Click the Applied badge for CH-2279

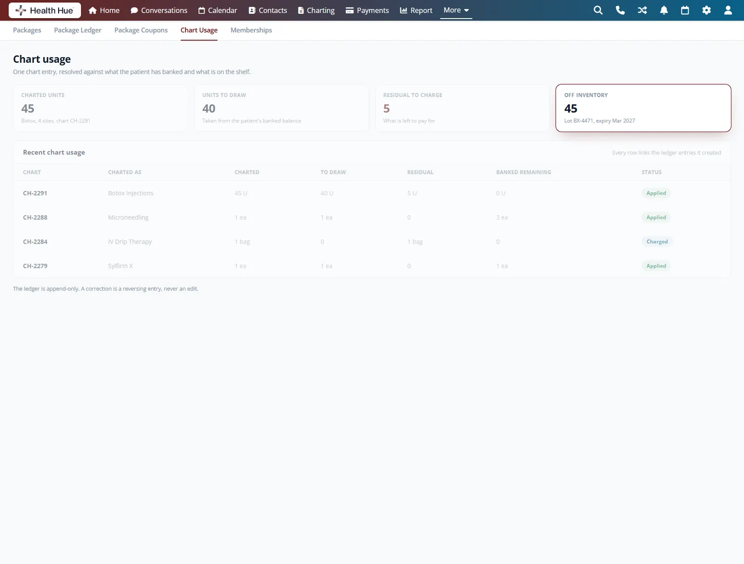click(x=656, y=265)
